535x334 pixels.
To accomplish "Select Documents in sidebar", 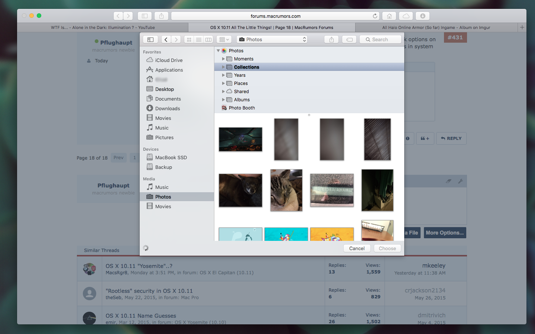I will [x=177, y=99].
